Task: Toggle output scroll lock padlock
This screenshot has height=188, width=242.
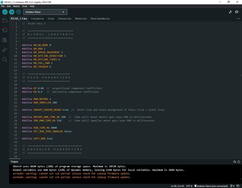Action: (238, 162)
